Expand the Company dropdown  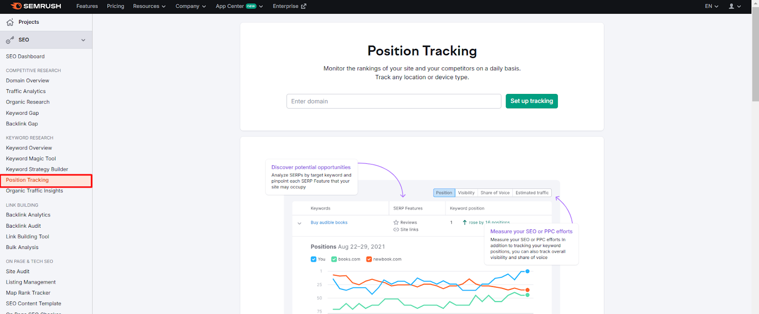(191, 6)
